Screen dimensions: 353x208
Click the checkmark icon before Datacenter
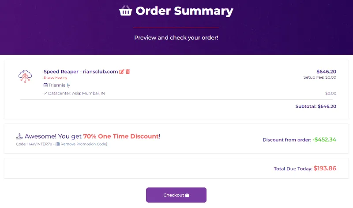tap(45, 93)
